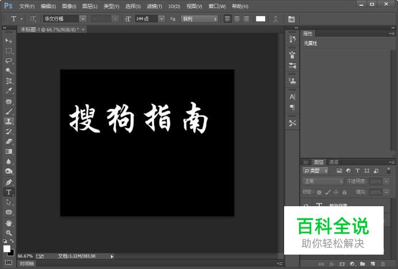The width and height of the screenshot is (398, 269).
Task: Open the 时间轴 timeline tab
Action: 27,264
